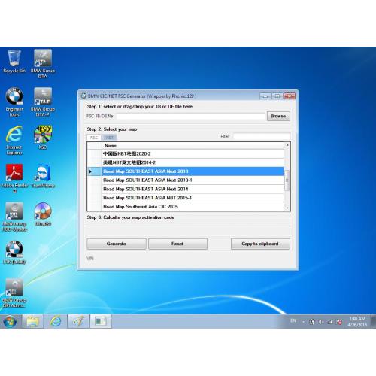Image resolution: width=376 pixels, height=376 pixels.
Task: Click the network signal tray icon
Action: pos(330,322)
